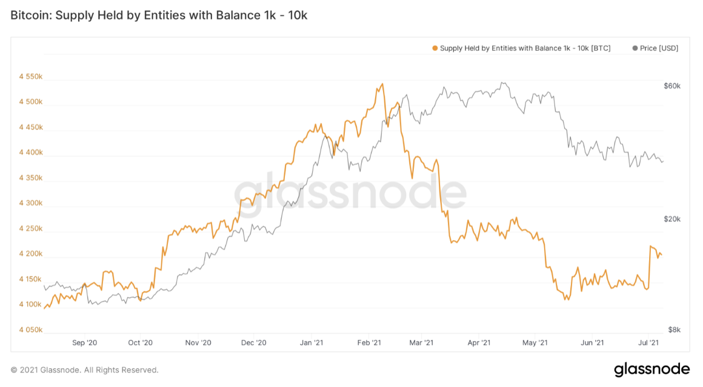Toggle the gray Price [USD] legend dot
The image size is (703, 387).
pyautogui.click(x=635, y=48)
